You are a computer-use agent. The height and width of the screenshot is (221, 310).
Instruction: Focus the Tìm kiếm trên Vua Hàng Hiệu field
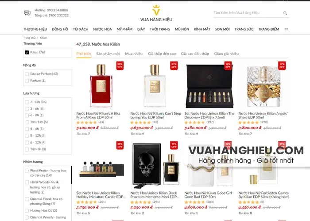coord(247,13)
